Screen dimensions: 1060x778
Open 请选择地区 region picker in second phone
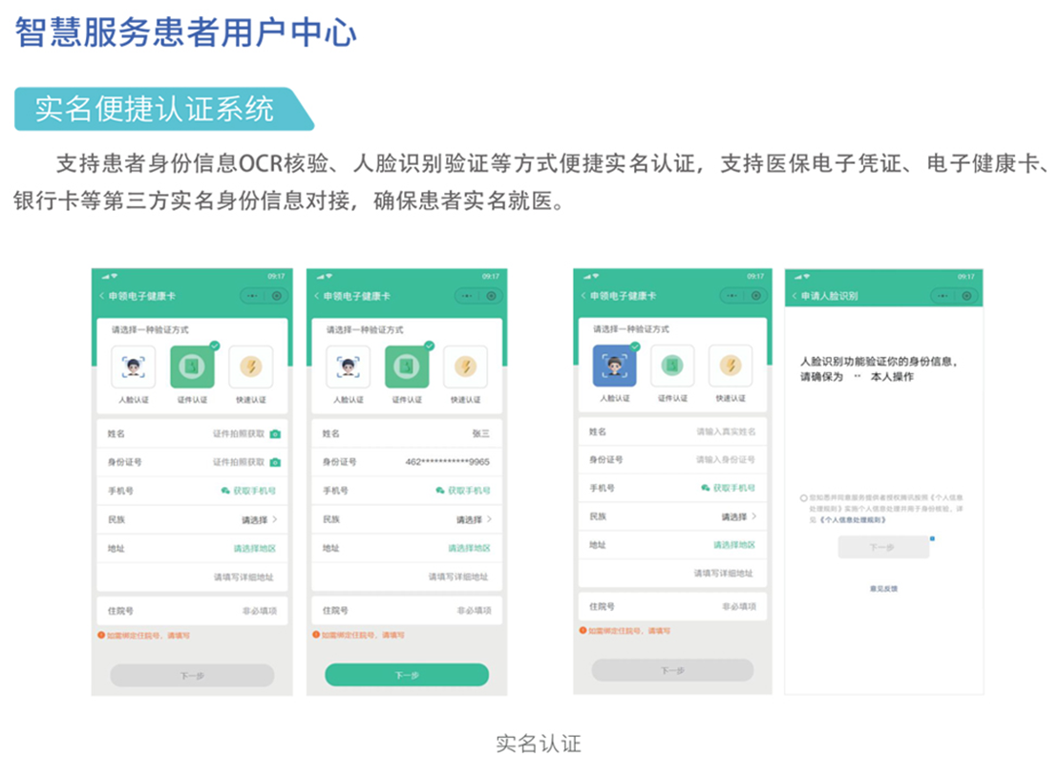469,548
